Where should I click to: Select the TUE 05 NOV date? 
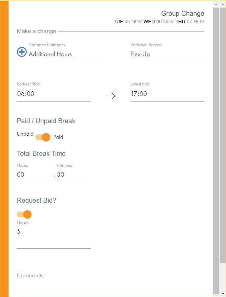[x=127, y=22]
